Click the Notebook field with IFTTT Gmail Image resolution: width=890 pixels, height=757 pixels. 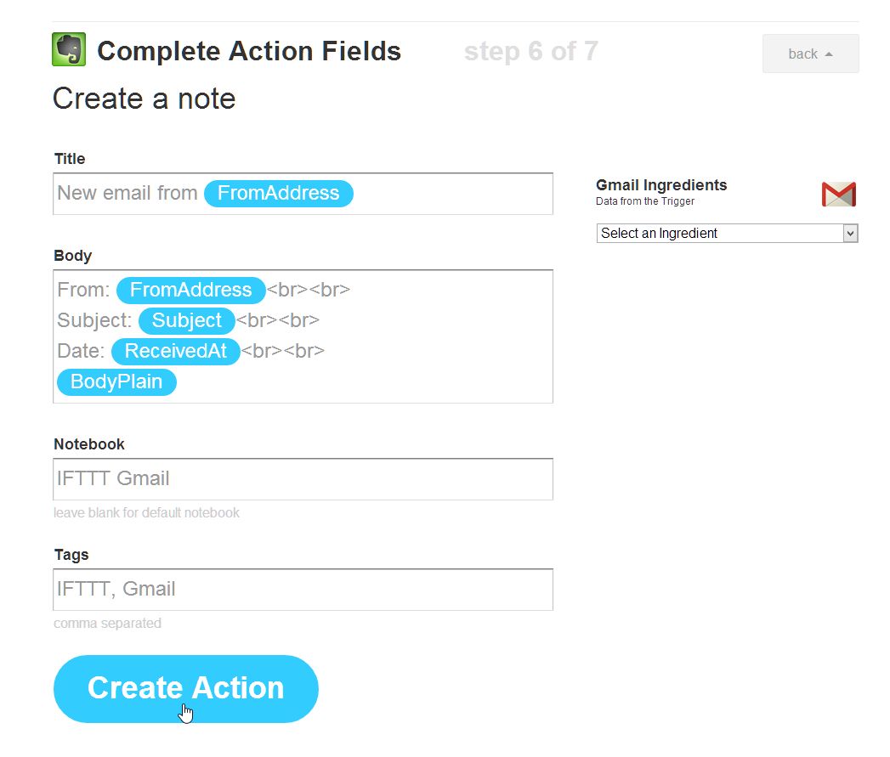click(303, 479)
